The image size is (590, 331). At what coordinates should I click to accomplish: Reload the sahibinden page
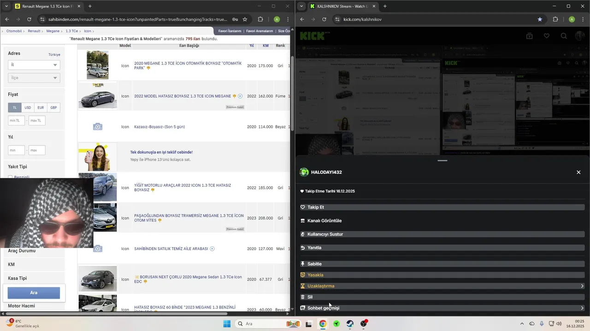click(x=29, y=19)
